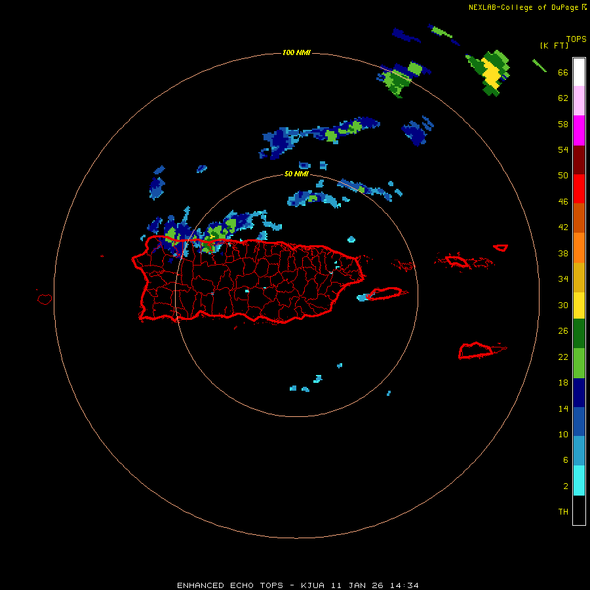
Task: Click the "6" legend value
Action: tap(566, 460)
